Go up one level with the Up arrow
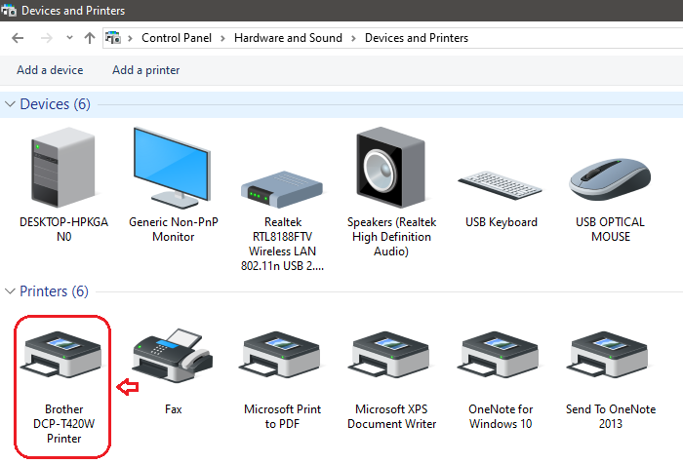 (x=90, y=38)
